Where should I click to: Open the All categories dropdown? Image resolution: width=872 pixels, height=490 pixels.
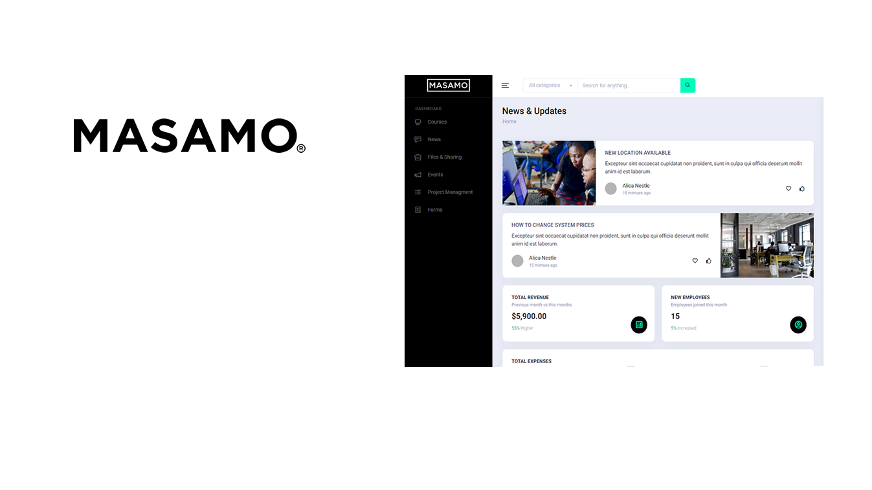click(x=550, y=85)
